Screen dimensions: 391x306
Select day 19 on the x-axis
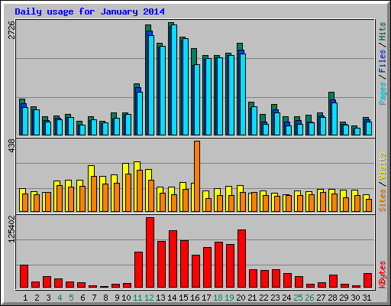229,298
